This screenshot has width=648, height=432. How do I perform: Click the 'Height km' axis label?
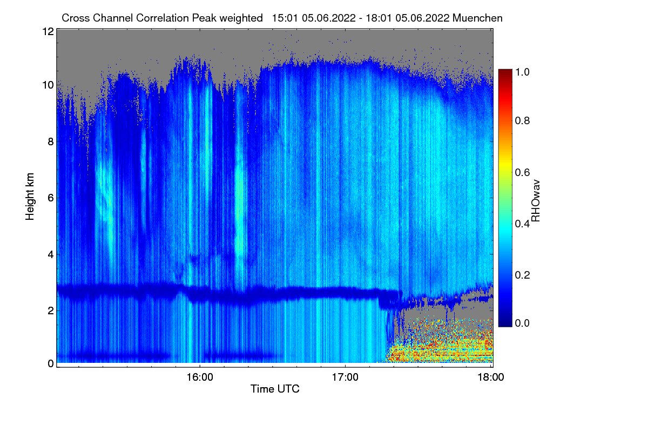coord(30,197)
